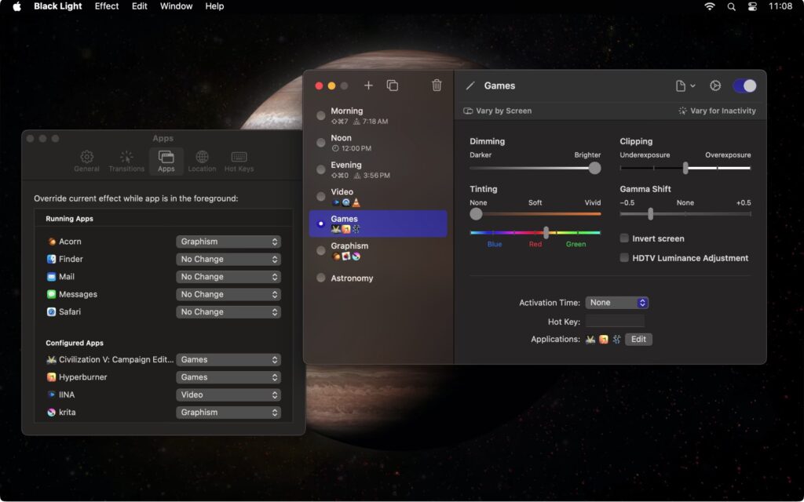
Task: Open the General preferences pane
Action: [x=86, y=160]
